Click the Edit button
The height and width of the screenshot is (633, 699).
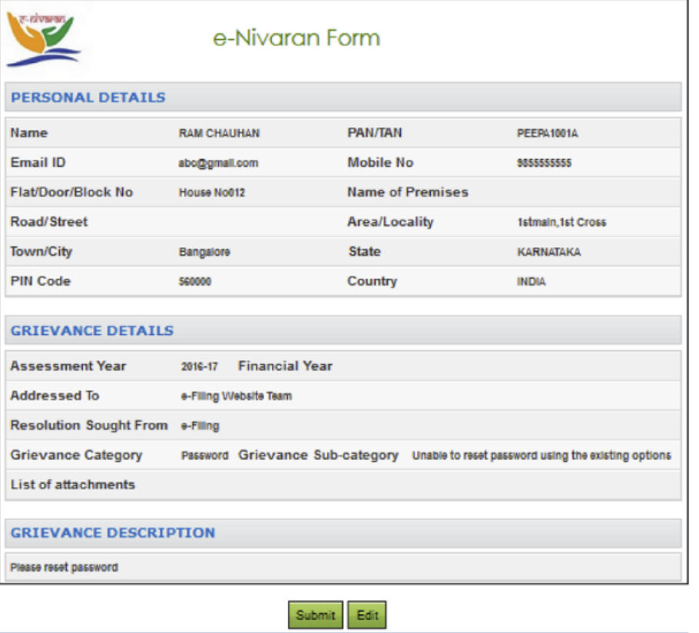[x=367, y=615]
